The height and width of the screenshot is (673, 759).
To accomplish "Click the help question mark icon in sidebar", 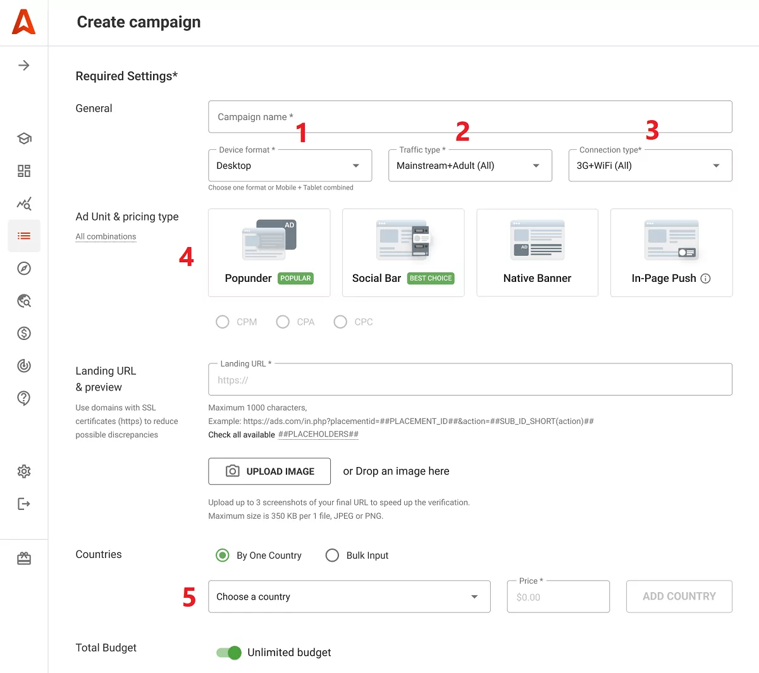I will coord(23,398).
